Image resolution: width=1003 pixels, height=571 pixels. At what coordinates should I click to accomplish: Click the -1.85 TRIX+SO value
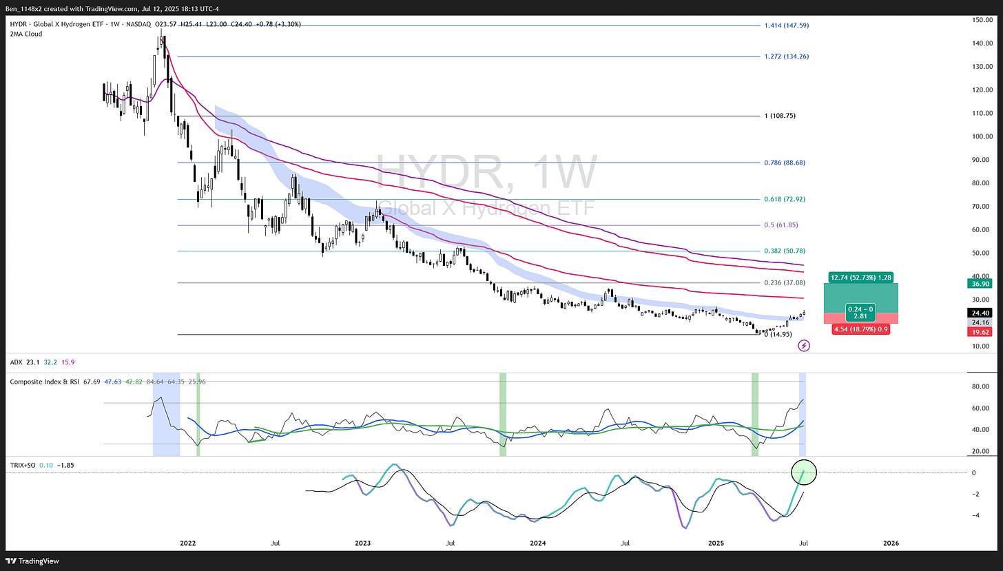[x=65, y=465]
